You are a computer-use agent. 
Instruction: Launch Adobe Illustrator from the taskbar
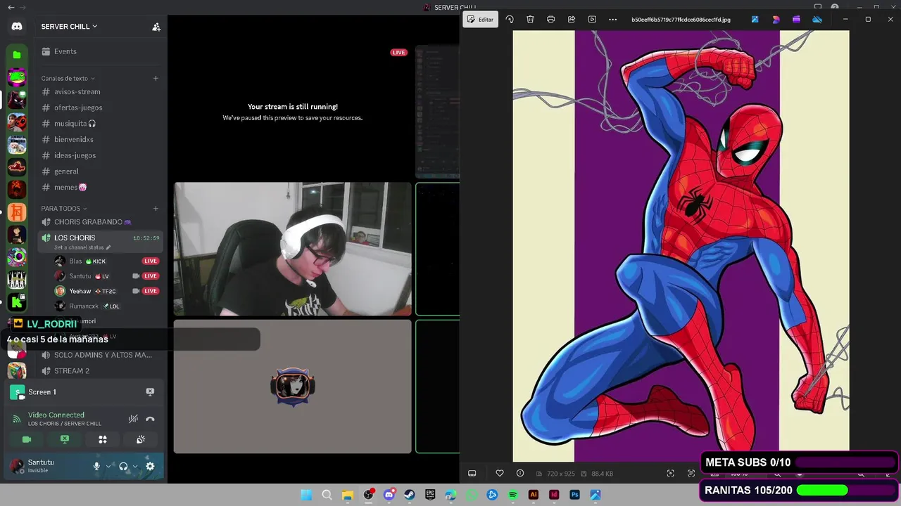pos(534,495)
